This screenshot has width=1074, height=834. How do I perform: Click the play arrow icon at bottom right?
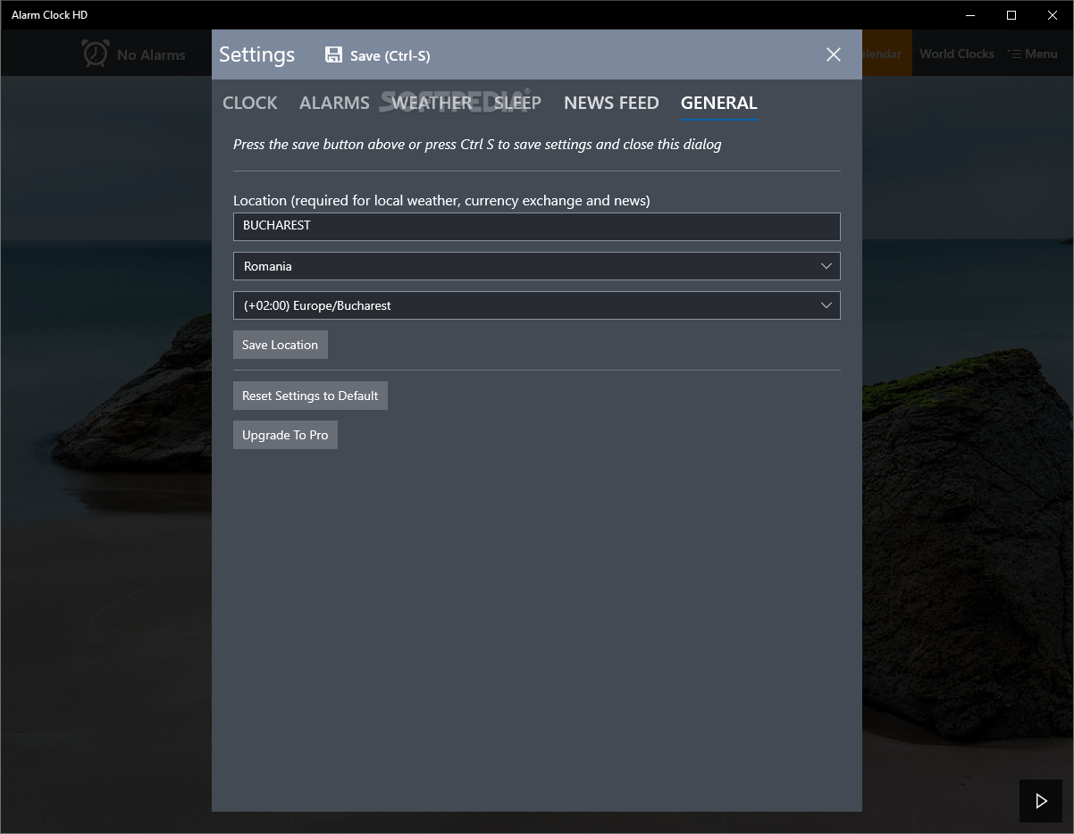1040,801
